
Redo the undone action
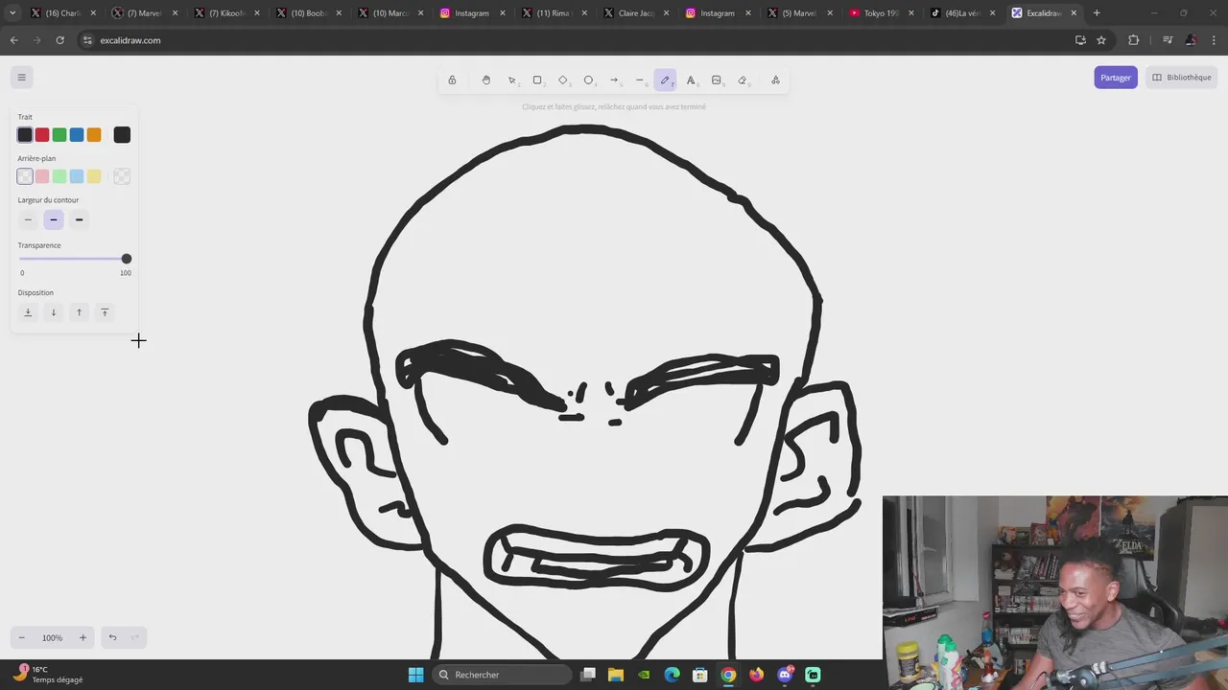pyautogui.click(x=135, y=637)
